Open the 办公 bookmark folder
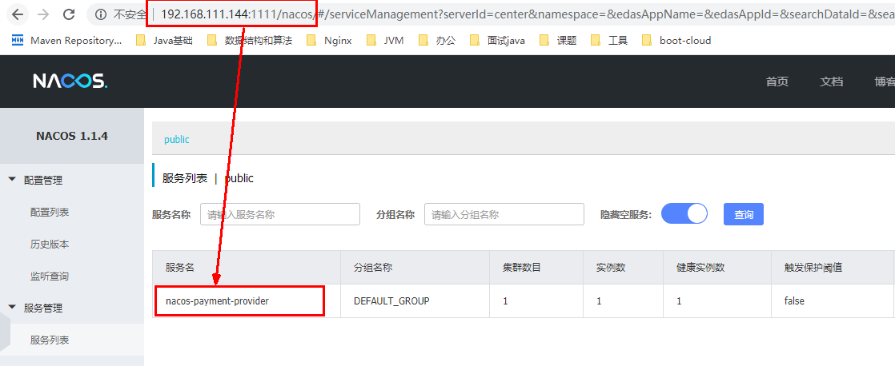The height and width of the screenshot is (366, 895). coord(437,41)
